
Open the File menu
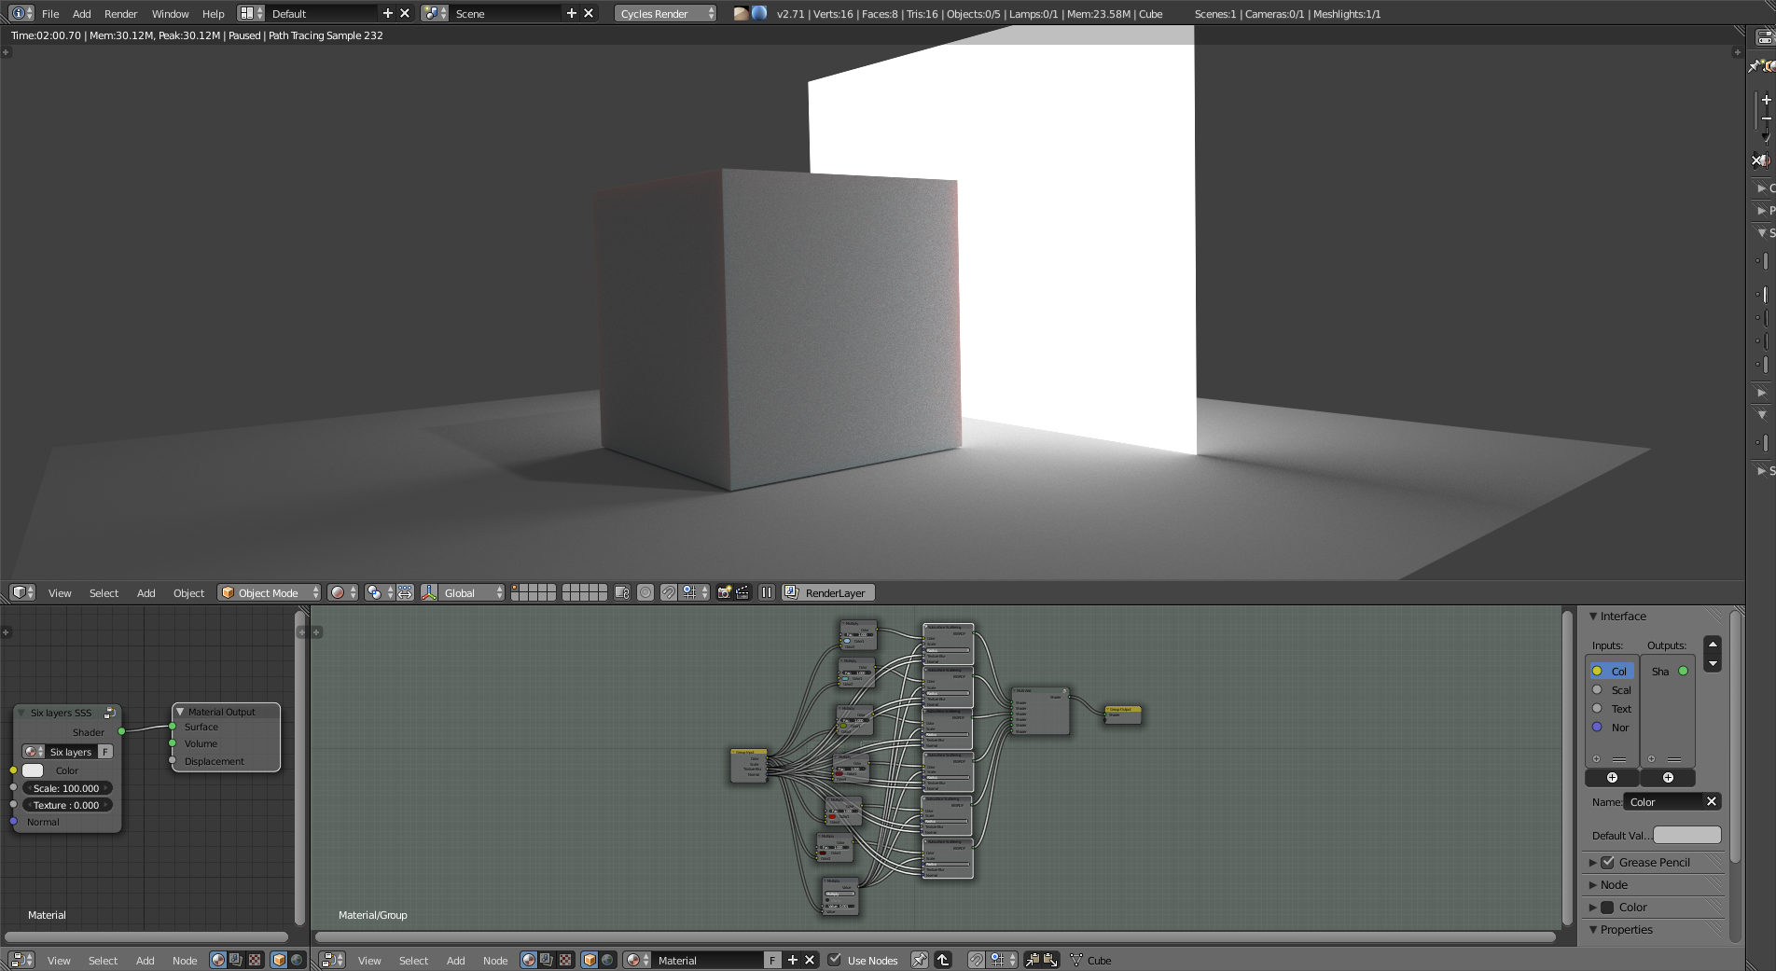click(50, 13)
